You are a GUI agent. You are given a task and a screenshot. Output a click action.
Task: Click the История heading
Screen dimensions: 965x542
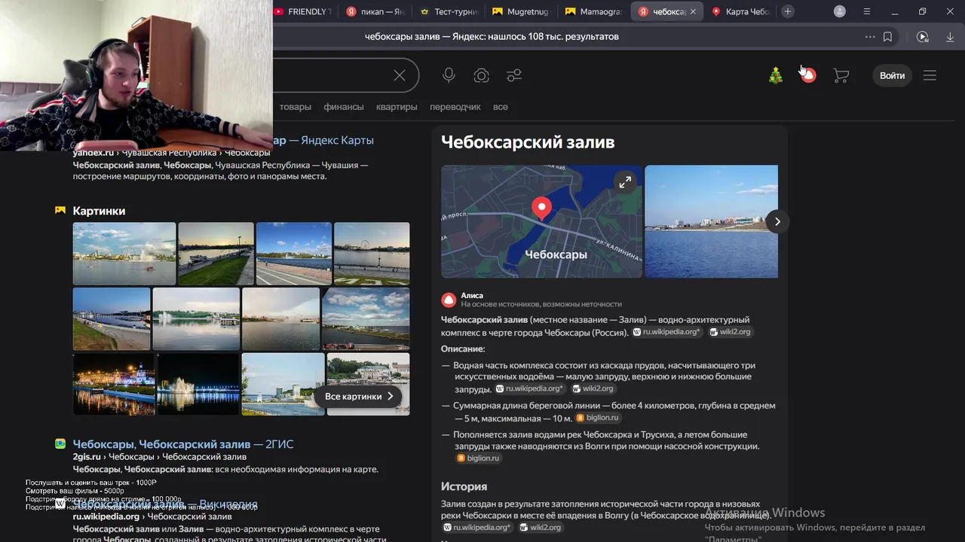tap(464, 486)
